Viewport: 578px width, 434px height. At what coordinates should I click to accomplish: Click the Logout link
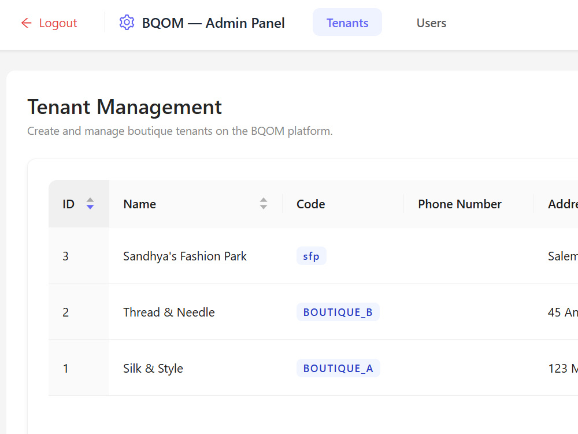[49, 23]
